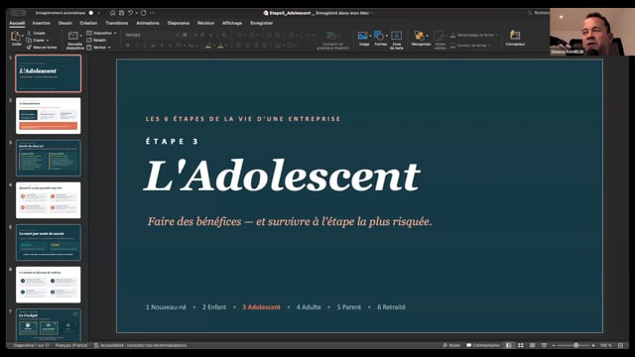The image size is (635, 357).
Task: Click the redo circular arrow icon
Action: (143, 13)
